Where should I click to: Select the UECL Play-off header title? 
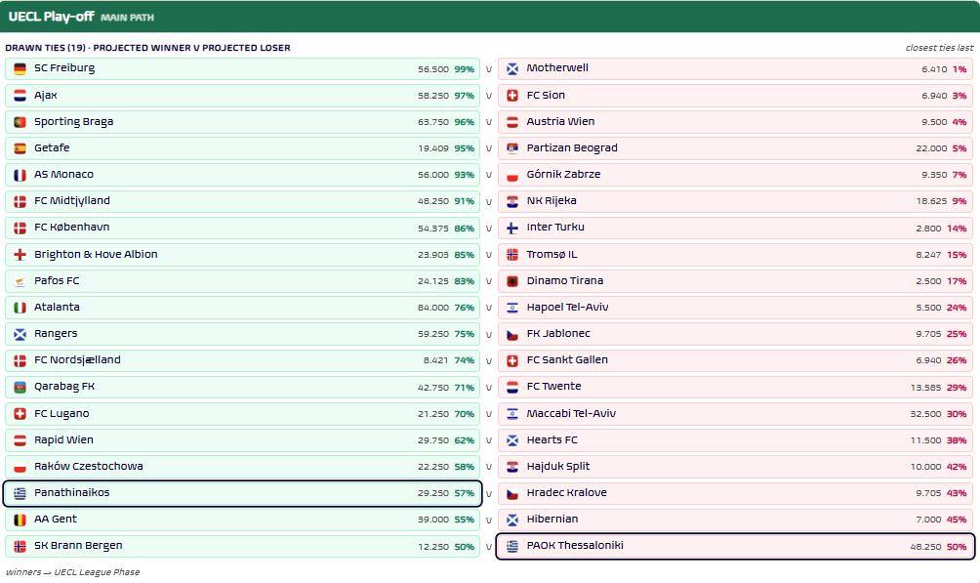[x=52, y=17]
